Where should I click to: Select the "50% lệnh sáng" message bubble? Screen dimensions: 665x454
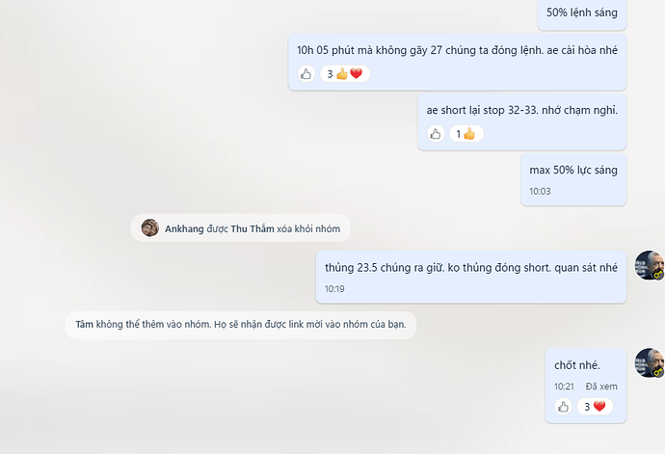point(581,13)
